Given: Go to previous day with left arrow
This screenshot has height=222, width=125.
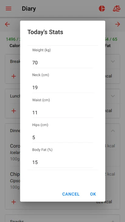Looking at the screenshot, I should pyautogui.click(x=7, y=24).
